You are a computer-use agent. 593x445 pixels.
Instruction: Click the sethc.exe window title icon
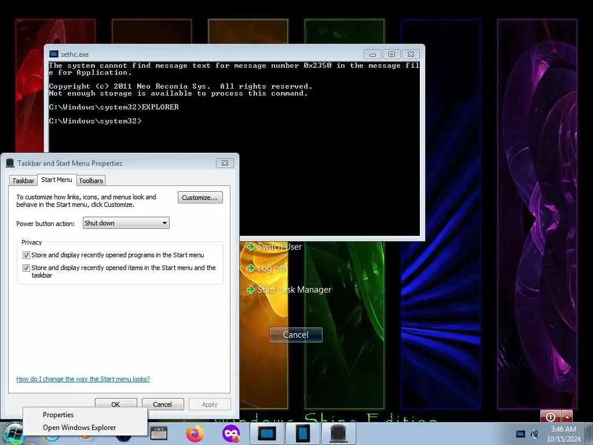(x=54, y=54)
